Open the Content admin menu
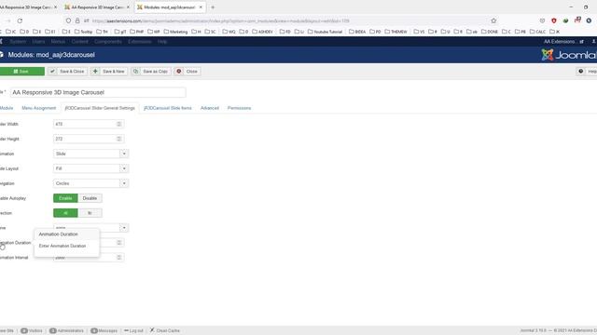Image resolution: width=597 pixels, height=335 pixels. (79, 41)
